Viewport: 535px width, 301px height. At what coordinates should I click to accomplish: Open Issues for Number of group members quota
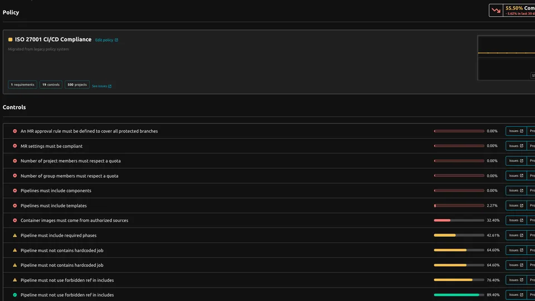tap(516, 176)
